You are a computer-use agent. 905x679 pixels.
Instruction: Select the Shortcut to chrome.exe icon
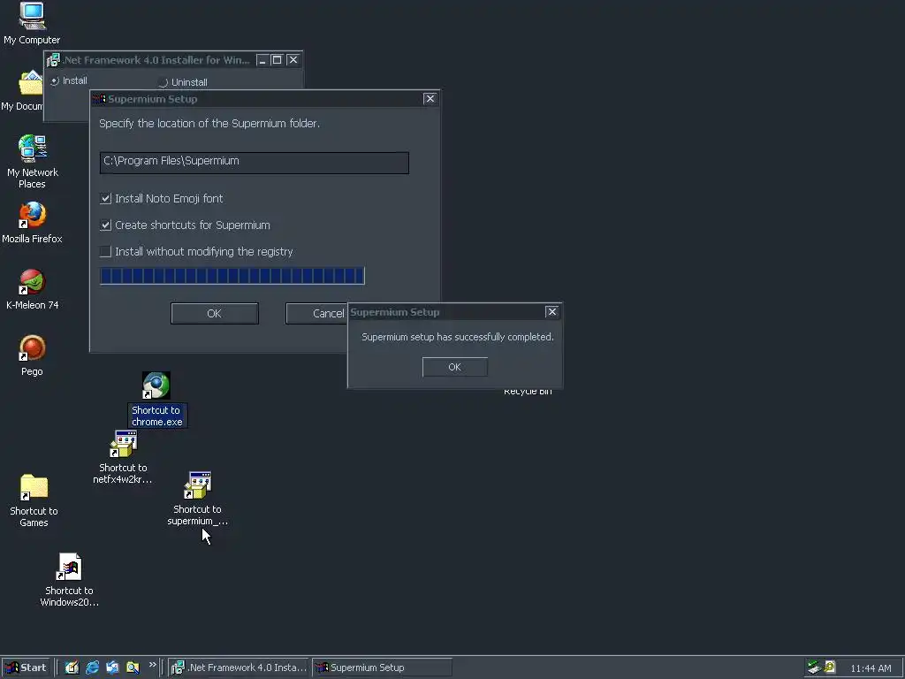pyautogui.click(x=156, y=400)
